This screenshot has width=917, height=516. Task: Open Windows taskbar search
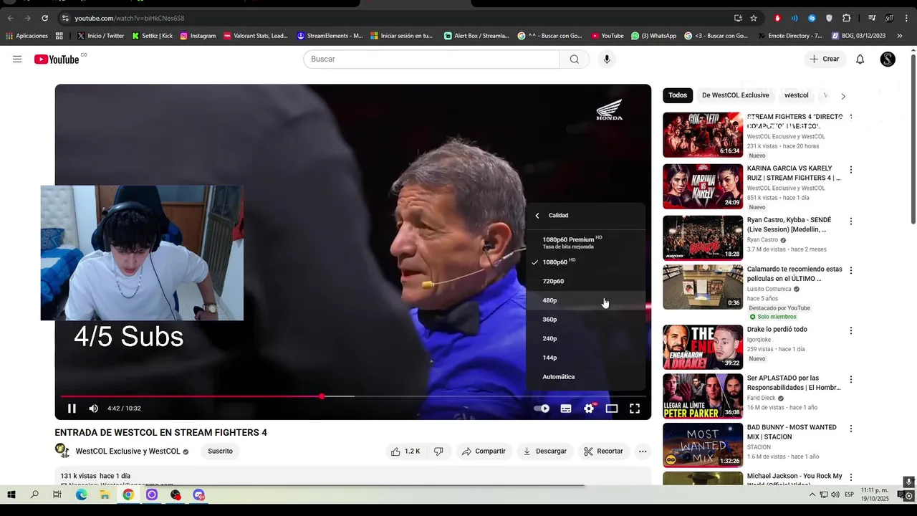pos(34,494)
